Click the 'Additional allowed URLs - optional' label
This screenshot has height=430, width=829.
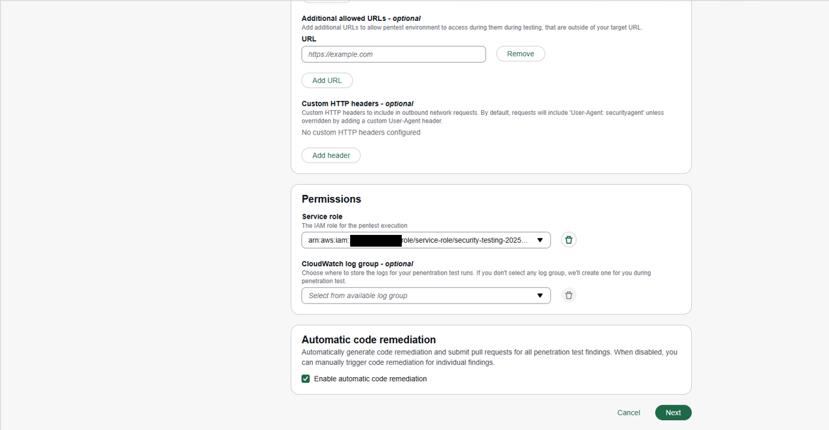pos(361,18)
